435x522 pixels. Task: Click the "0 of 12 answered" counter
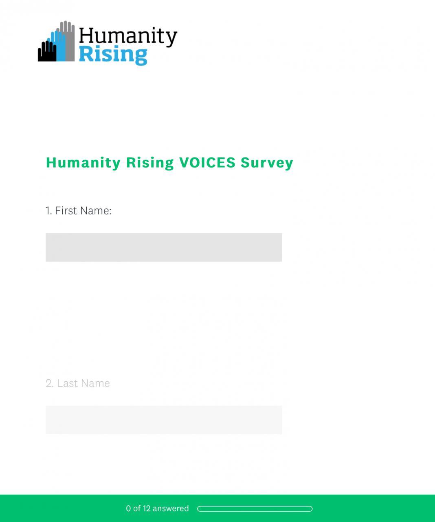click(x=157, y=509)
